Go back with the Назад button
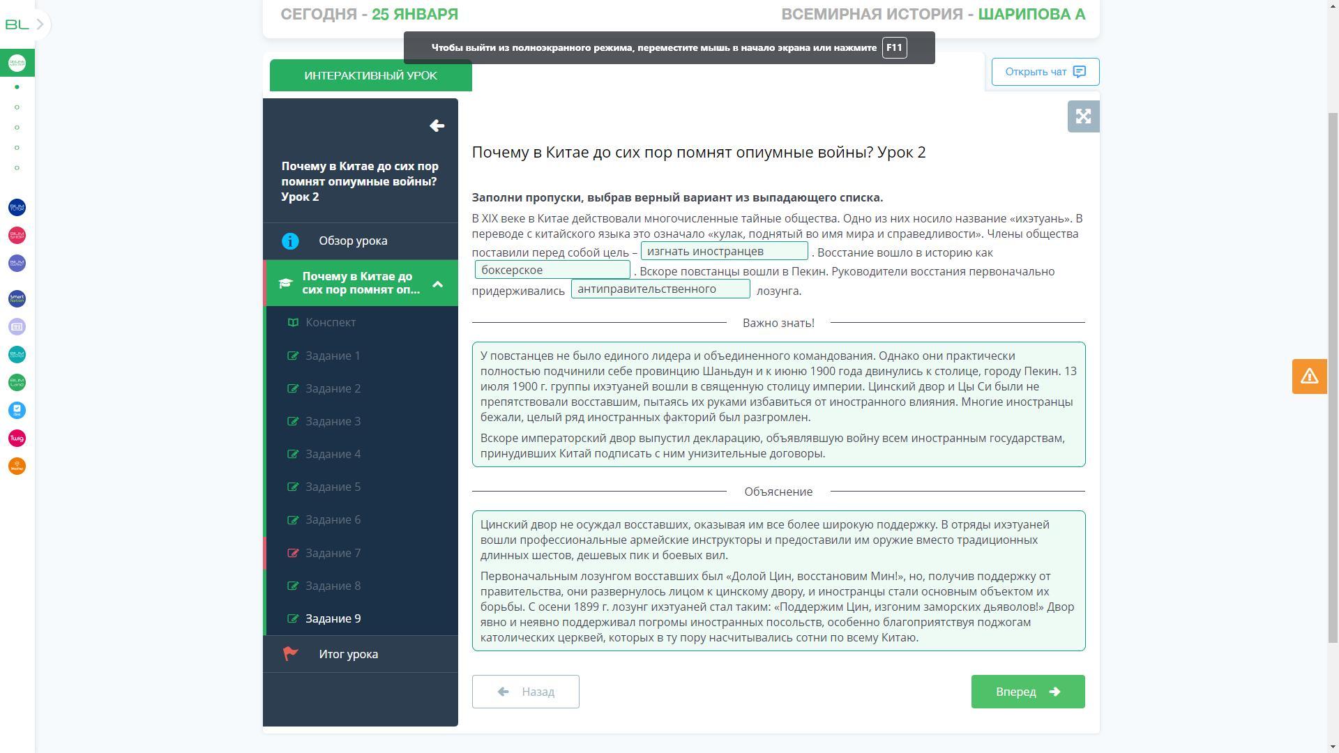 [x=526, y=692]
